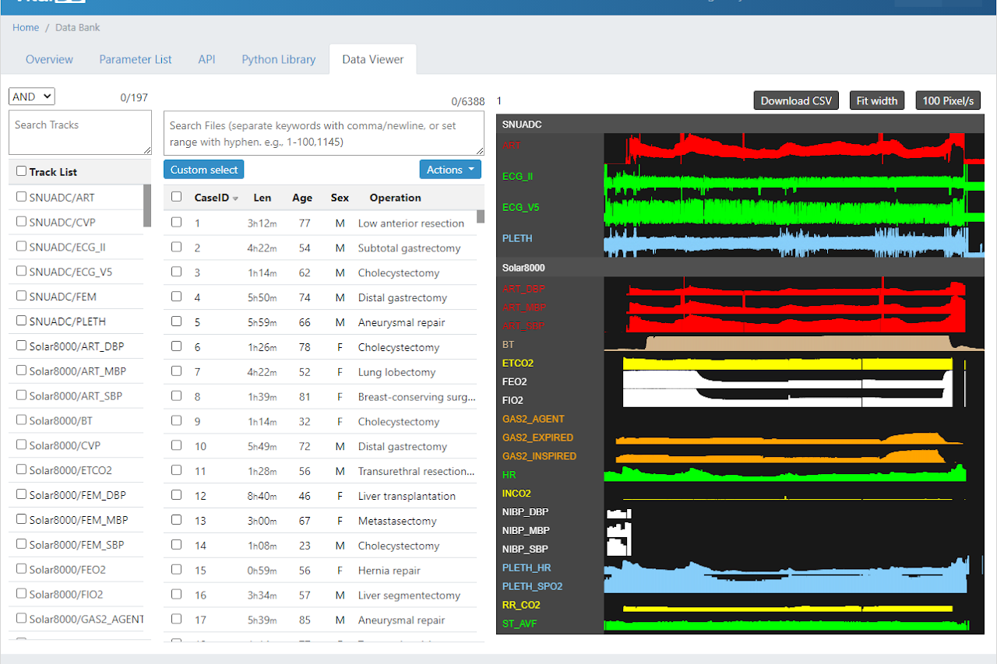
Task: Select the Solar8000/FEM_MBP track checkbox
Action: point(21,519)
